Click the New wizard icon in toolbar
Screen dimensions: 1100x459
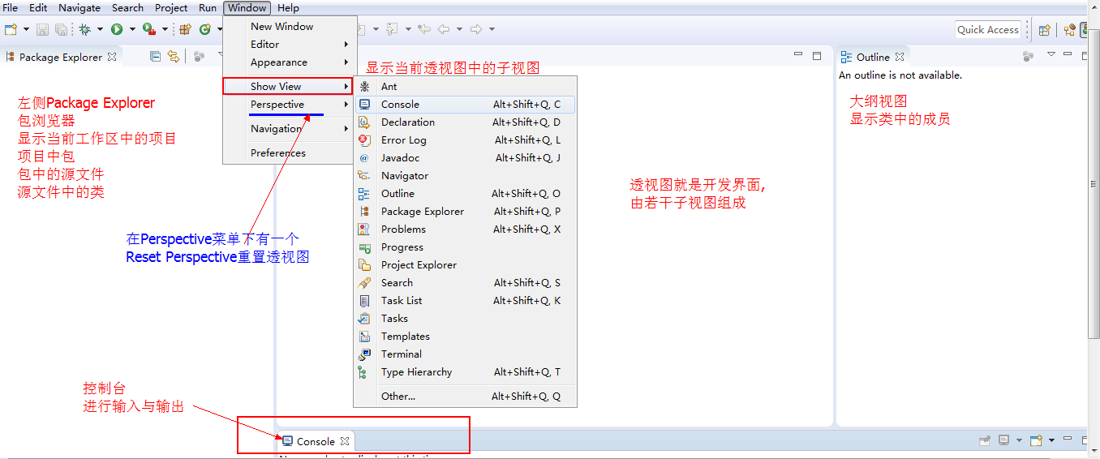(x=11, y=29)
